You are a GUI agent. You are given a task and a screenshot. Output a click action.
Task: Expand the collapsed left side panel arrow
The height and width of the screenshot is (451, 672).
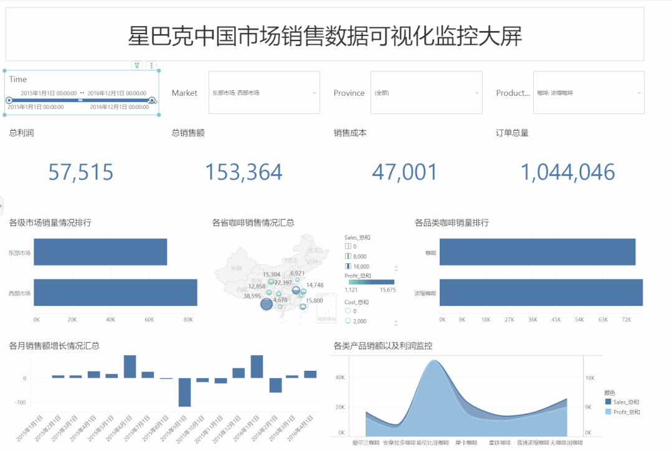coord(2,205)
